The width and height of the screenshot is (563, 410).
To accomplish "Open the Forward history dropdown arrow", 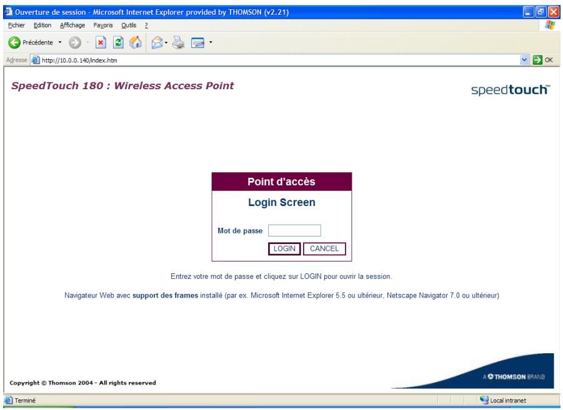I will pyautogui.click(x=87, y=42).
